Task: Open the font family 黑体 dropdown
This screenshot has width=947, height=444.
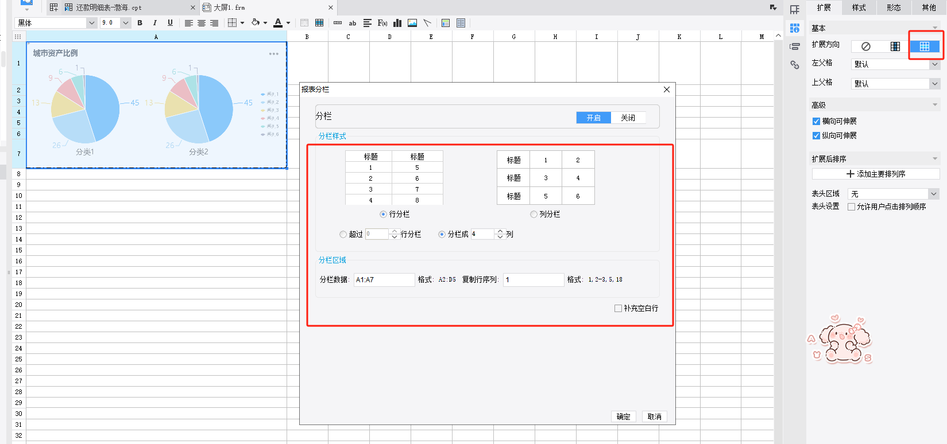Action: point(91,23)
